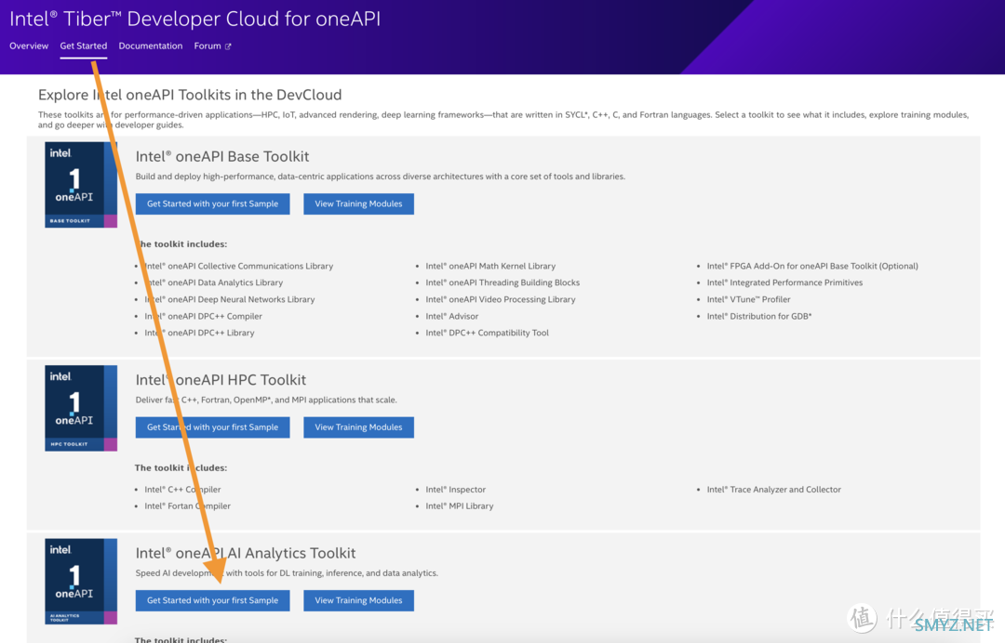The height and width of the screenshot is (643, 1005).
Task: Click Base Toolkit description about data-centric applications
Action: [380, 177]
